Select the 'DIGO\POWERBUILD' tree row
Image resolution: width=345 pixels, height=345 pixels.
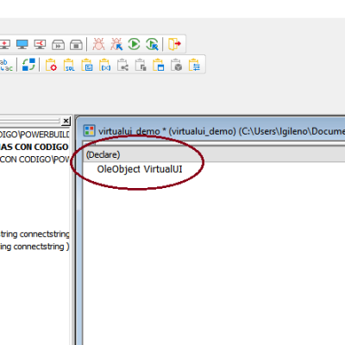(x=34, y=135)
